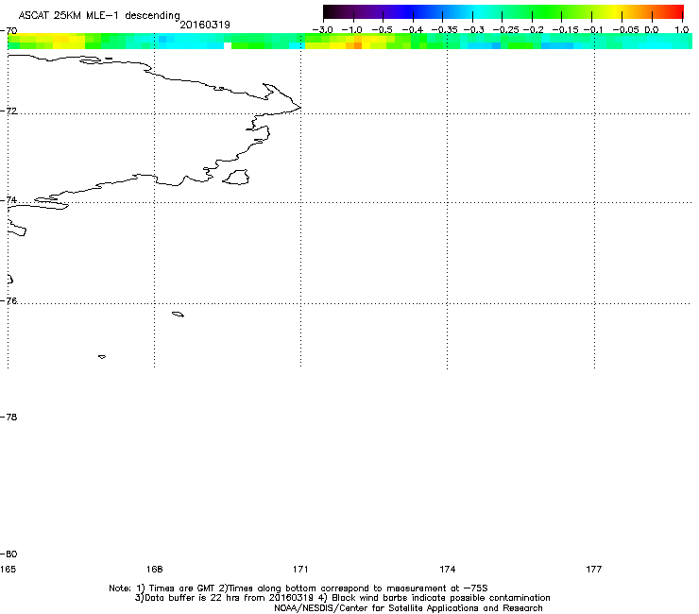The width and height of the screenshot is (699, 614).
Task: Click the -3.0 color bar label
Action: 322,30
